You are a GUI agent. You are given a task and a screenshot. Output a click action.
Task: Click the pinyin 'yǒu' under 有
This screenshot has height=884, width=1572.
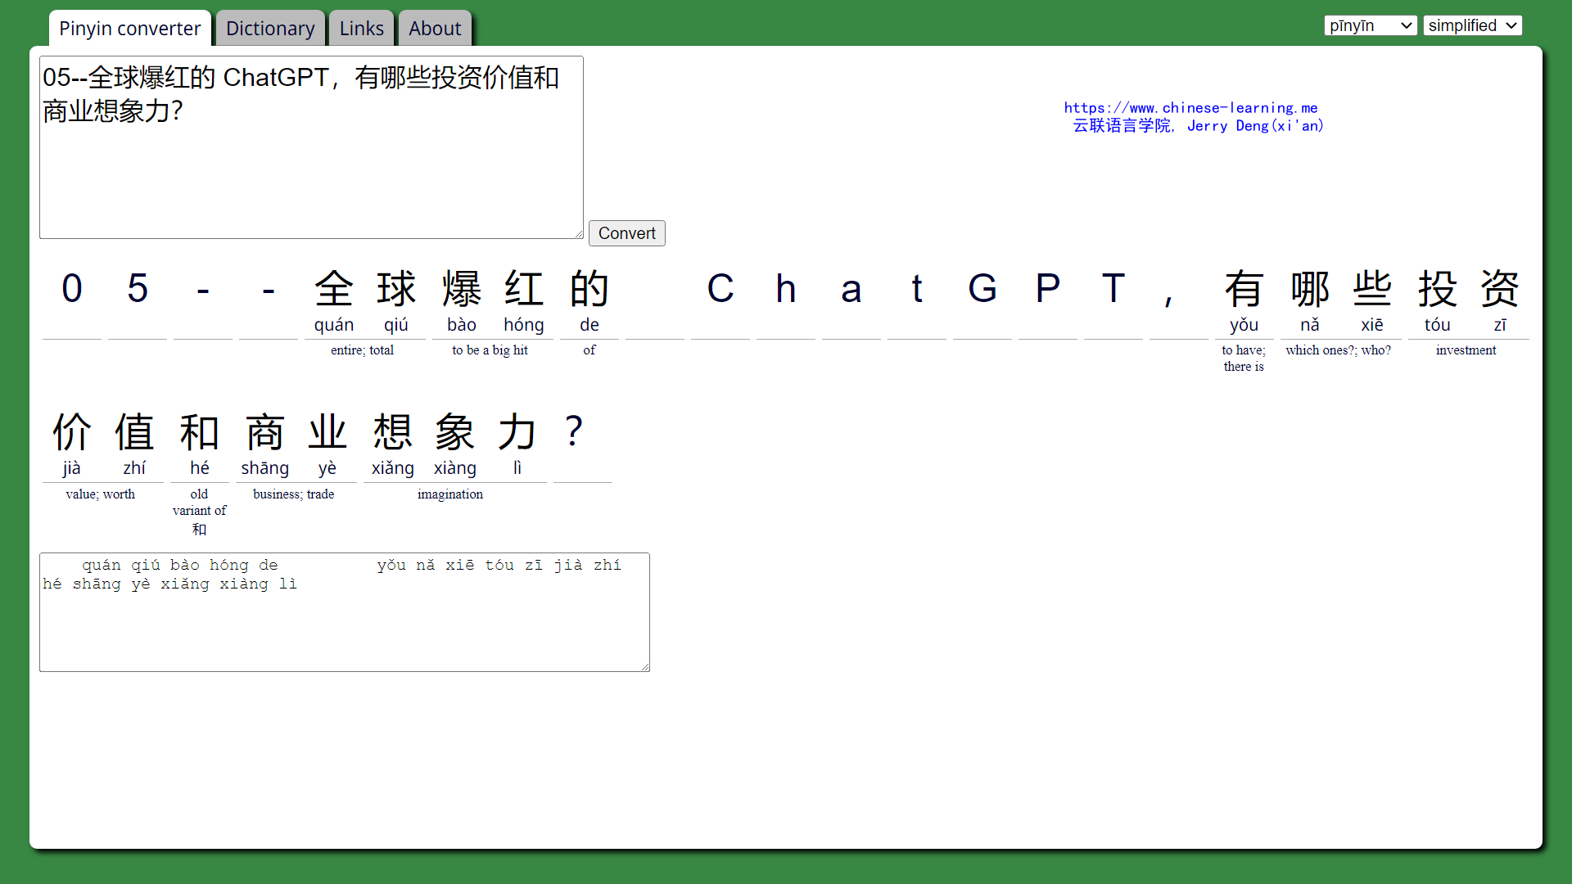click(x=1244, y=325)
